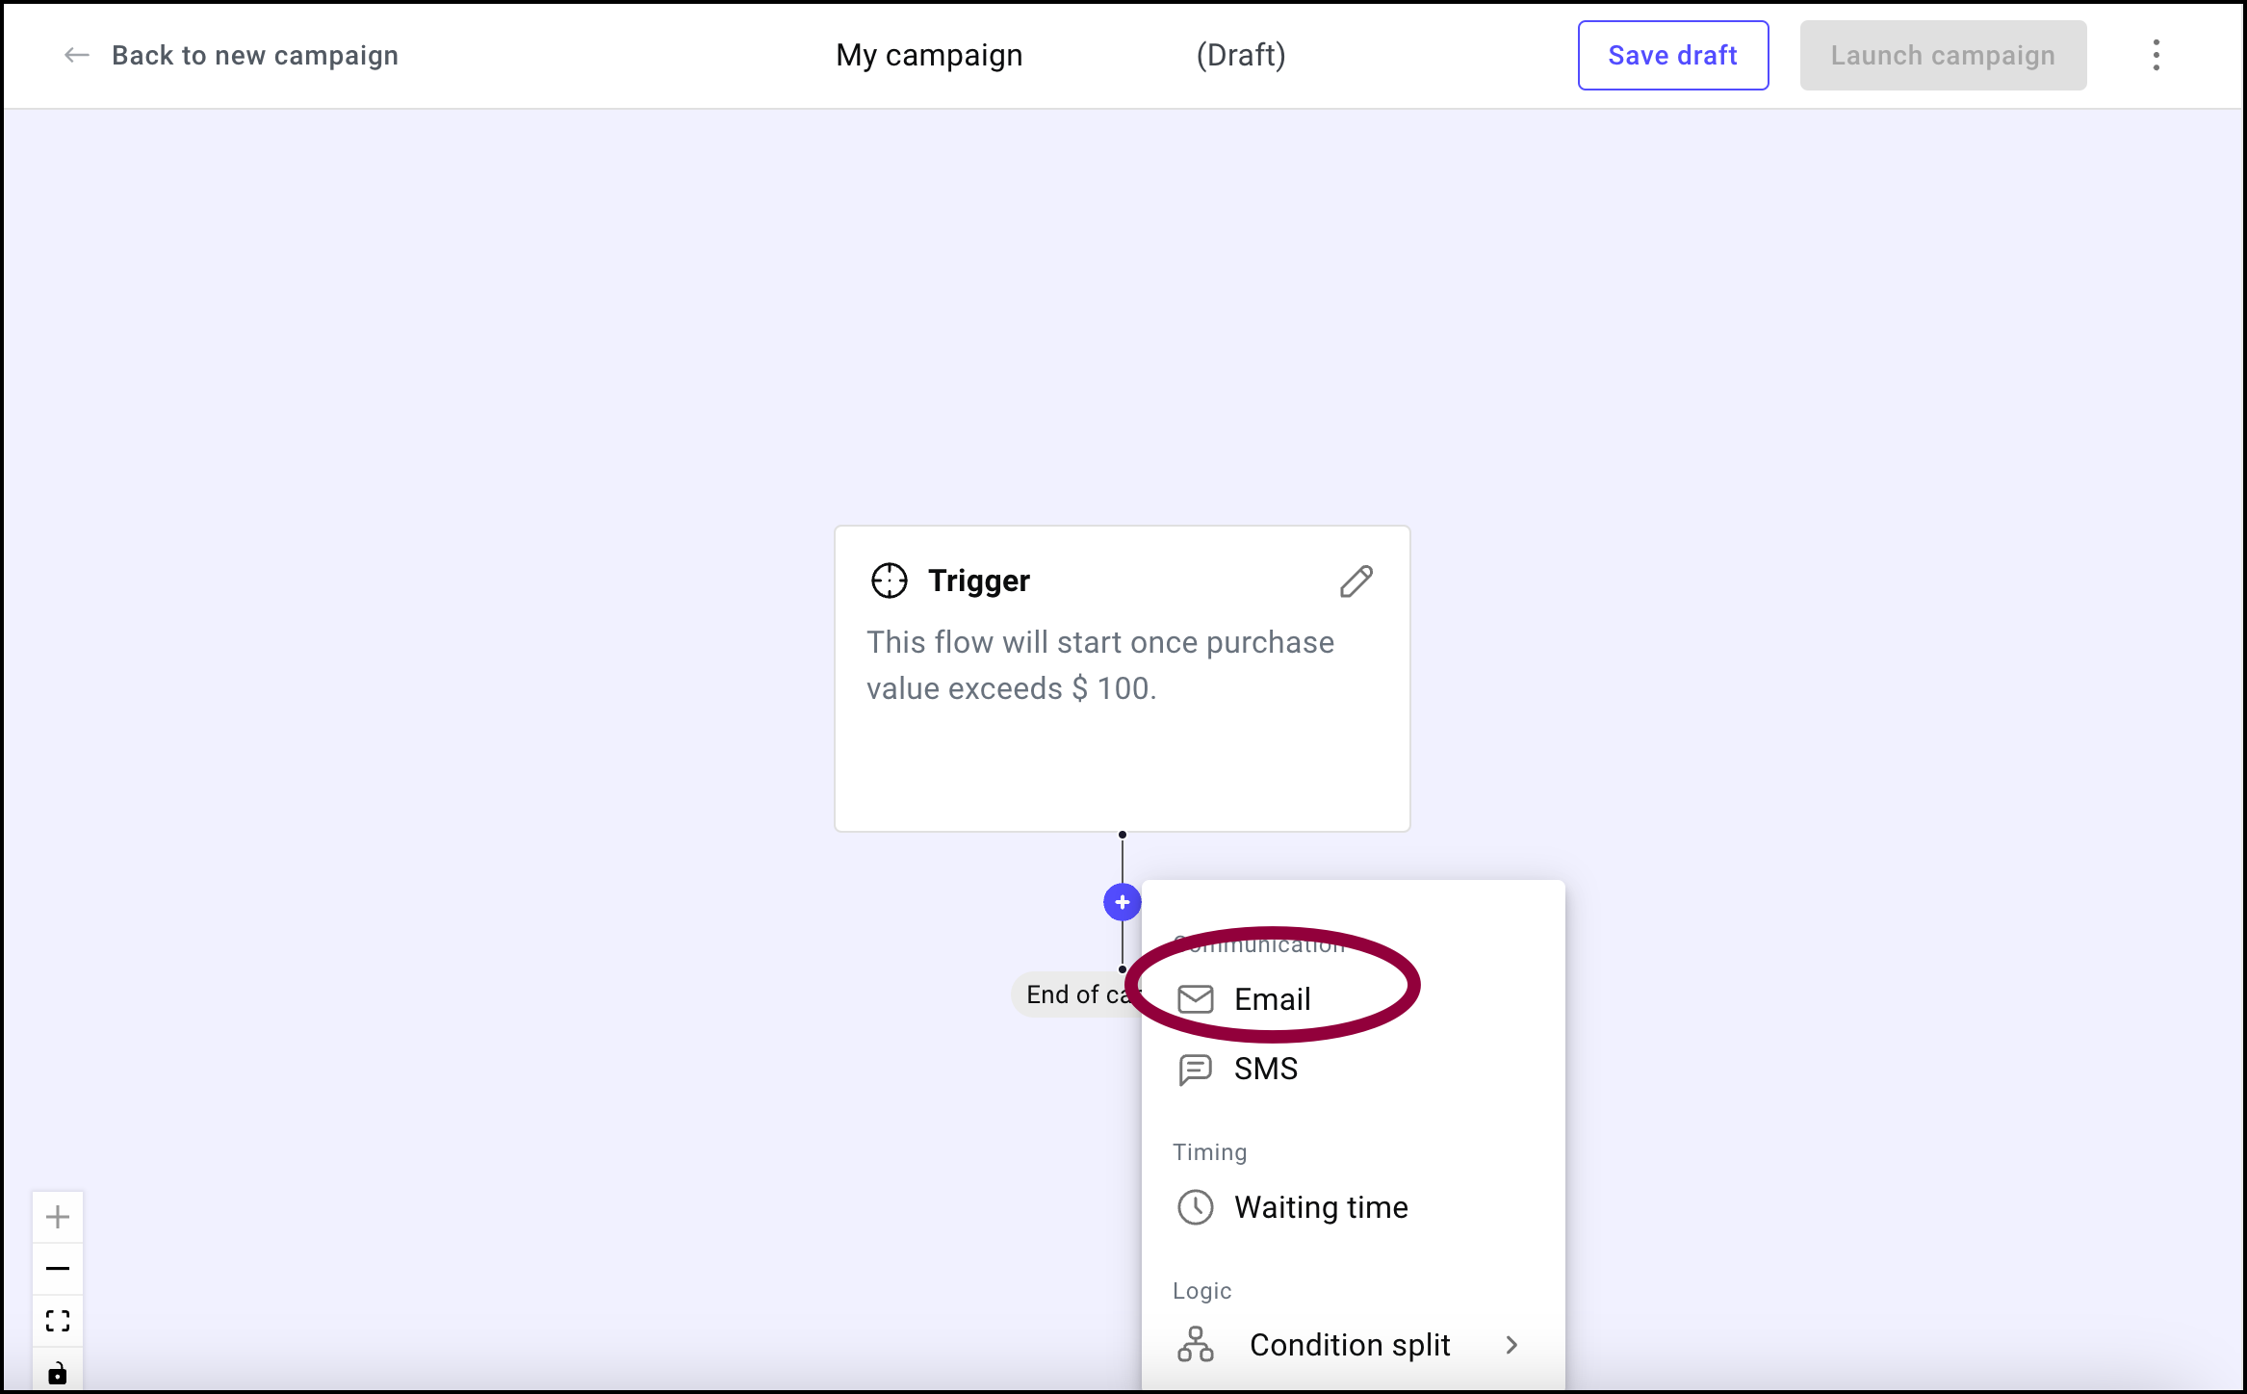Expand the Timing section header

click(x=1209, y=1151)
